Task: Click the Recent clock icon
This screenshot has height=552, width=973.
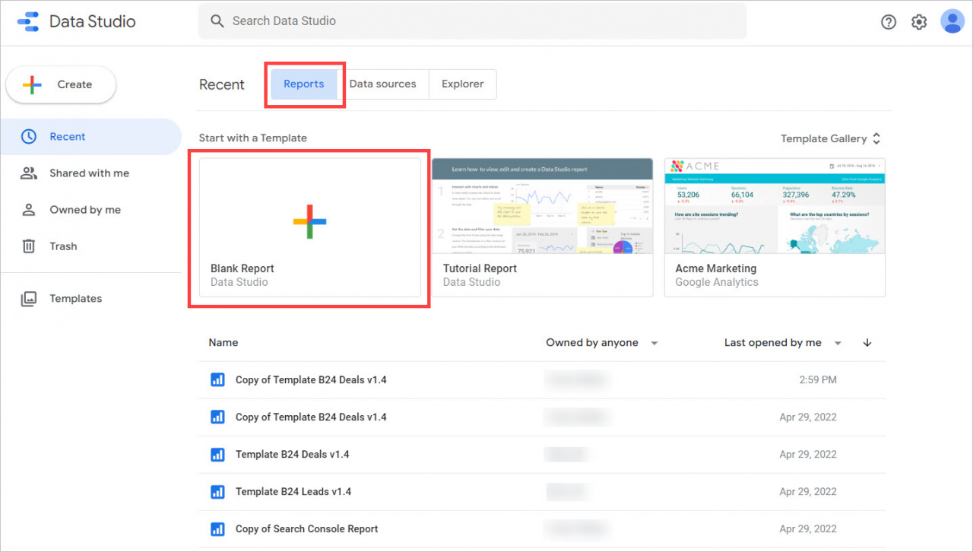Action: (x=28, y=137)
